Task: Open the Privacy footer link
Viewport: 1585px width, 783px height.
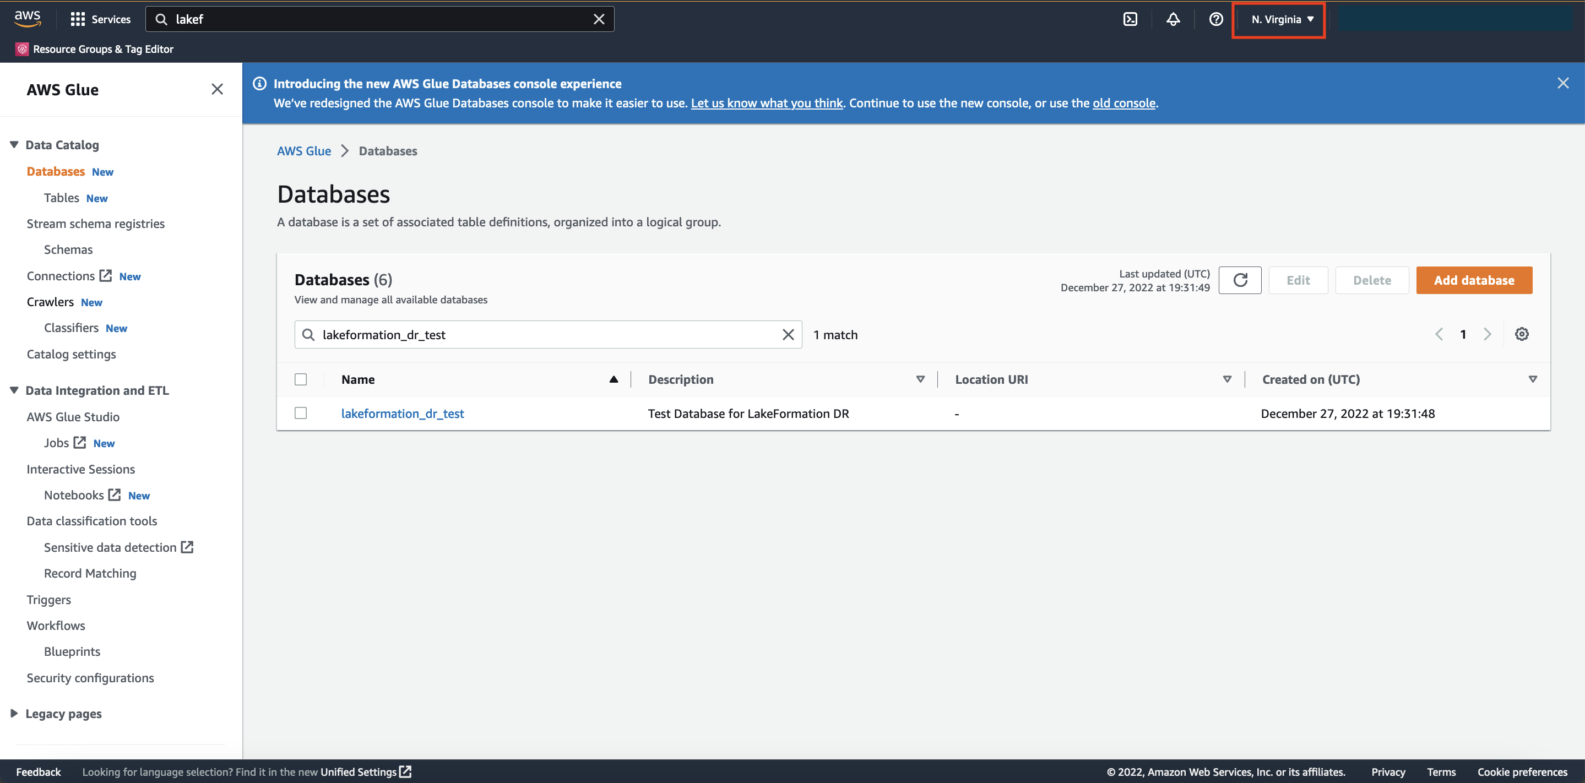Action: (x=1388, y=772)
